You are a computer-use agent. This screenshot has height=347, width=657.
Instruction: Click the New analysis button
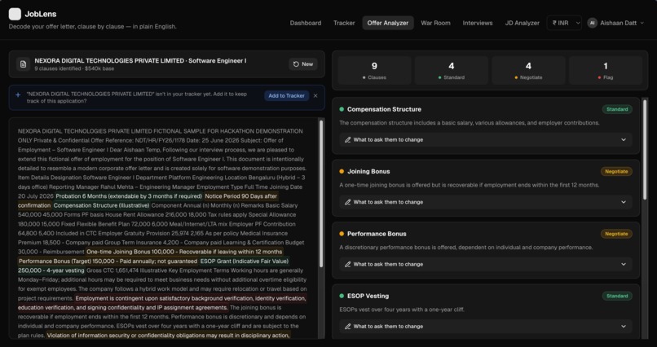point(303,64)
